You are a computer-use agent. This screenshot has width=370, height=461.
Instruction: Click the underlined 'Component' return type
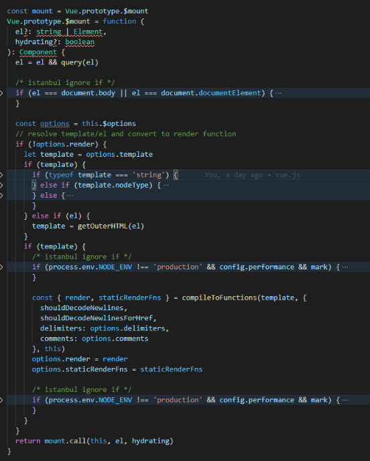(x=38, y=52)
